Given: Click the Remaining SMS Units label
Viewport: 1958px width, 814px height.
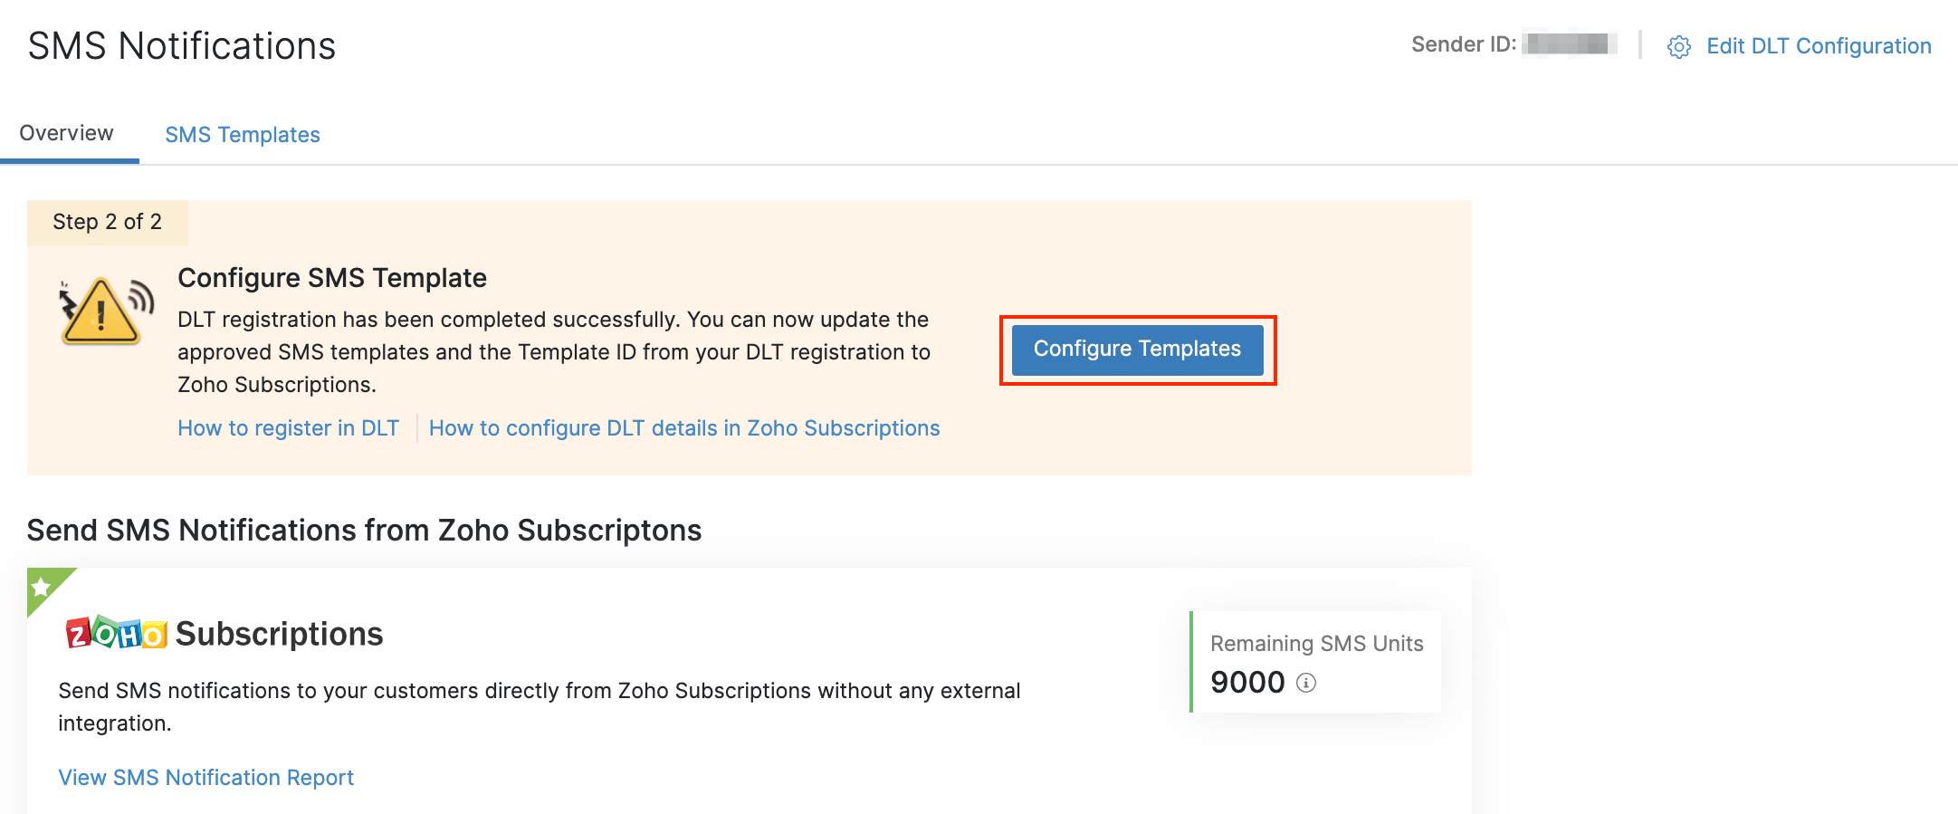Looking at the screenshot, I should coord(1316,644).
